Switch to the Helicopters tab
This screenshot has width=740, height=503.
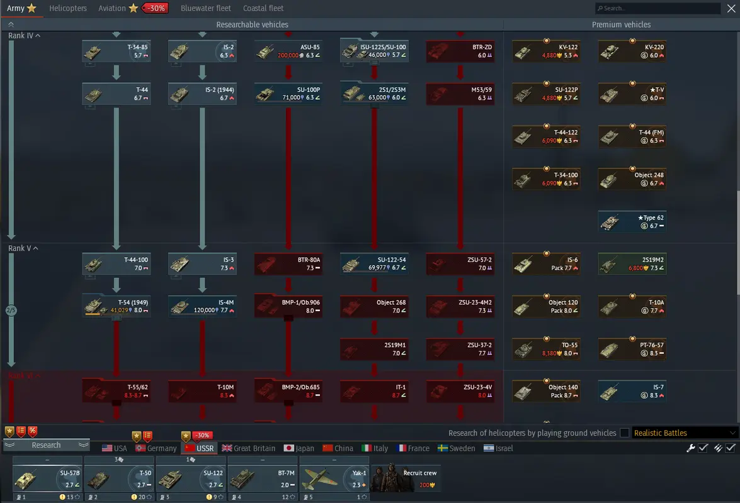pyautogui.click(x=68, y=8)
